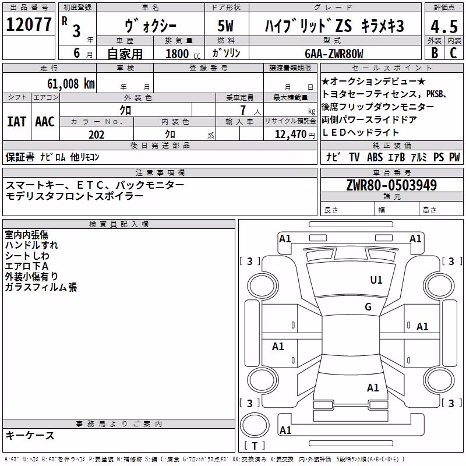Click PW in genuine equipment row
This screenshot has width=466, height=466.
pos(454,157)
